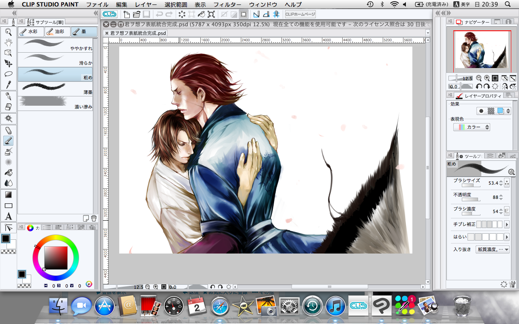Open the レイヤー menu
519x324 pixels.
coord(146,4)
